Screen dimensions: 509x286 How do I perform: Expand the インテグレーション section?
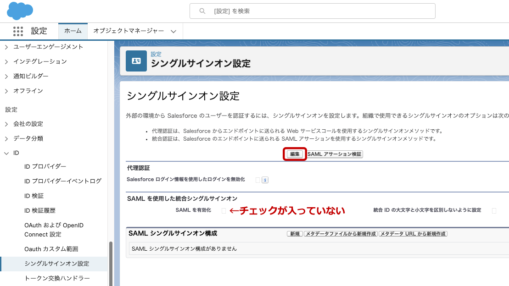coord(6,61)
